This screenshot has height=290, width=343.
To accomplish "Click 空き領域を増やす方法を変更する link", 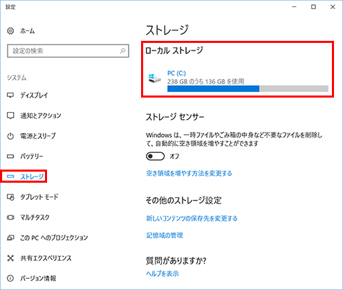I will tap(189, 173).
